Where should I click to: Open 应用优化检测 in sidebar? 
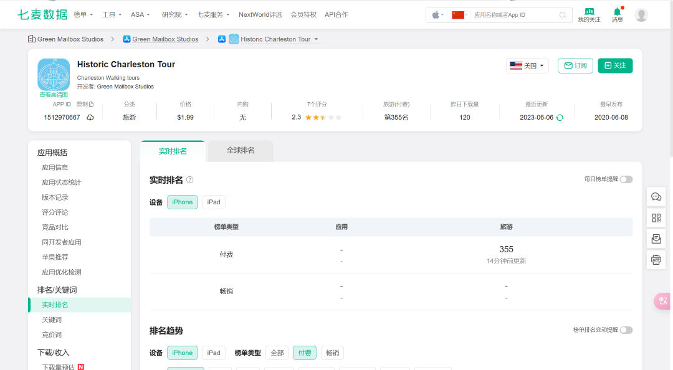[x=61, y=272]
